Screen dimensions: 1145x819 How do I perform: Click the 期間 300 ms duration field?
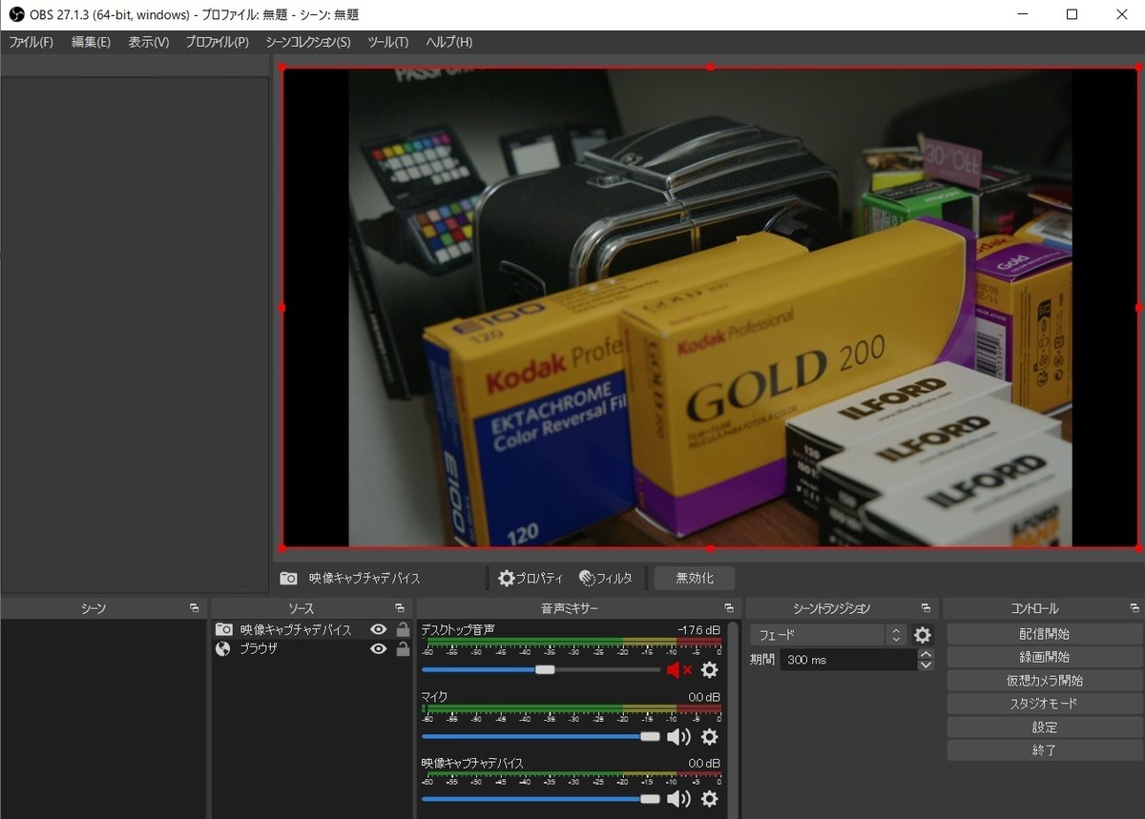(x=848, y=660)
